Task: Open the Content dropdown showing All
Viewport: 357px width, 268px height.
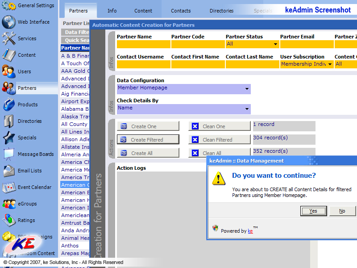Action: (345, 64)
